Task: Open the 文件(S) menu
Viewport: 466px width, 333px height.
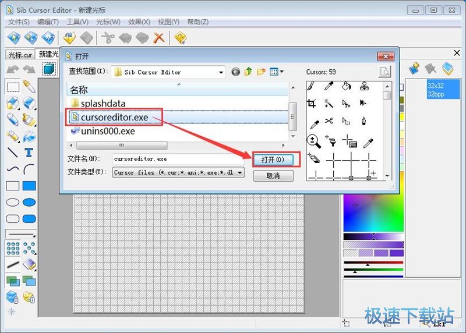Action: pyautogui.click(x=19, y=22)
